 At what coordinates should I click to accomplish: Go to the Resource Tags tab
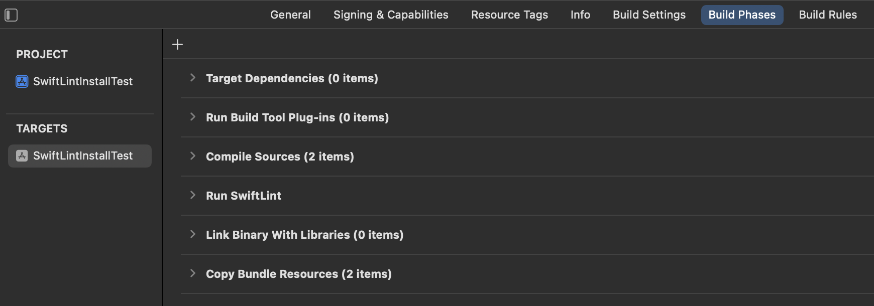pyautogui.click(x=509, y=15)
